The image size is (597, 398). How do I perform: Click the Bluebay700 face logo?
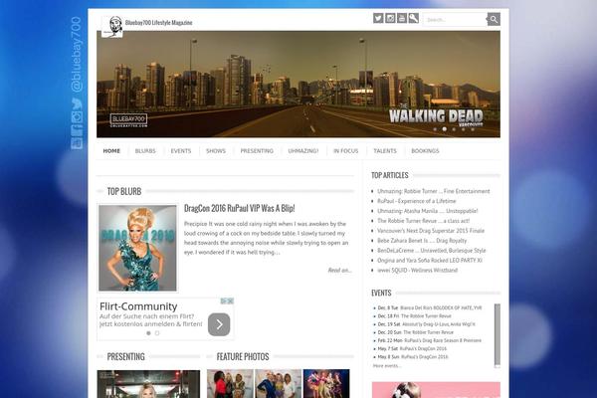[112, 27]
